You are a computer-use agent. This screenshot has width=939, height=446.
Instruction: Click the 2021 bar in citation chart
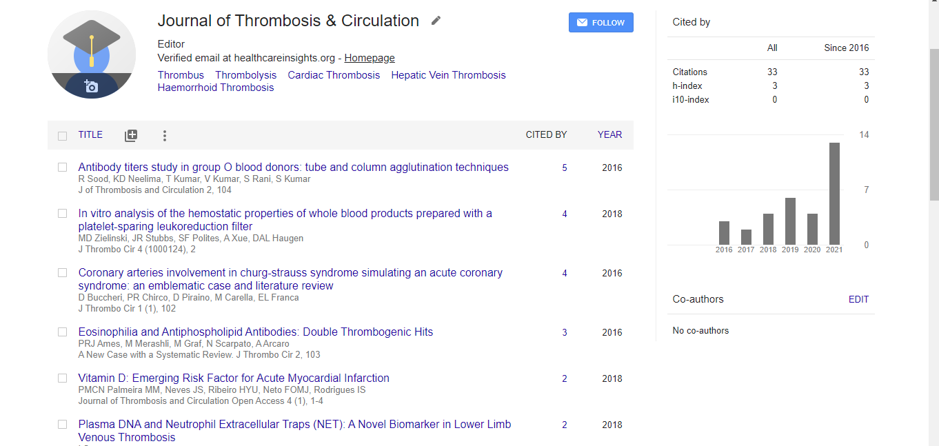click(x=834, y=194)
